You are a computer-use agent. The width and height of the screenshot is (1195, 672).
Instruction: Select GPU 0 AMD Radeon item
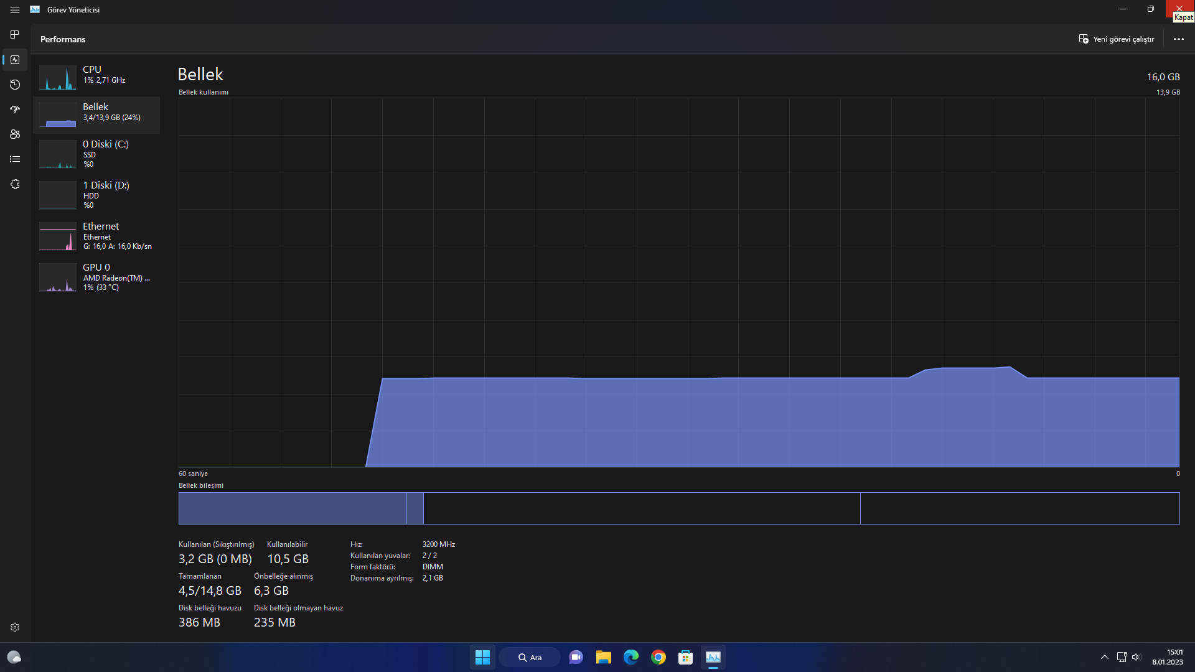point(96,277)
